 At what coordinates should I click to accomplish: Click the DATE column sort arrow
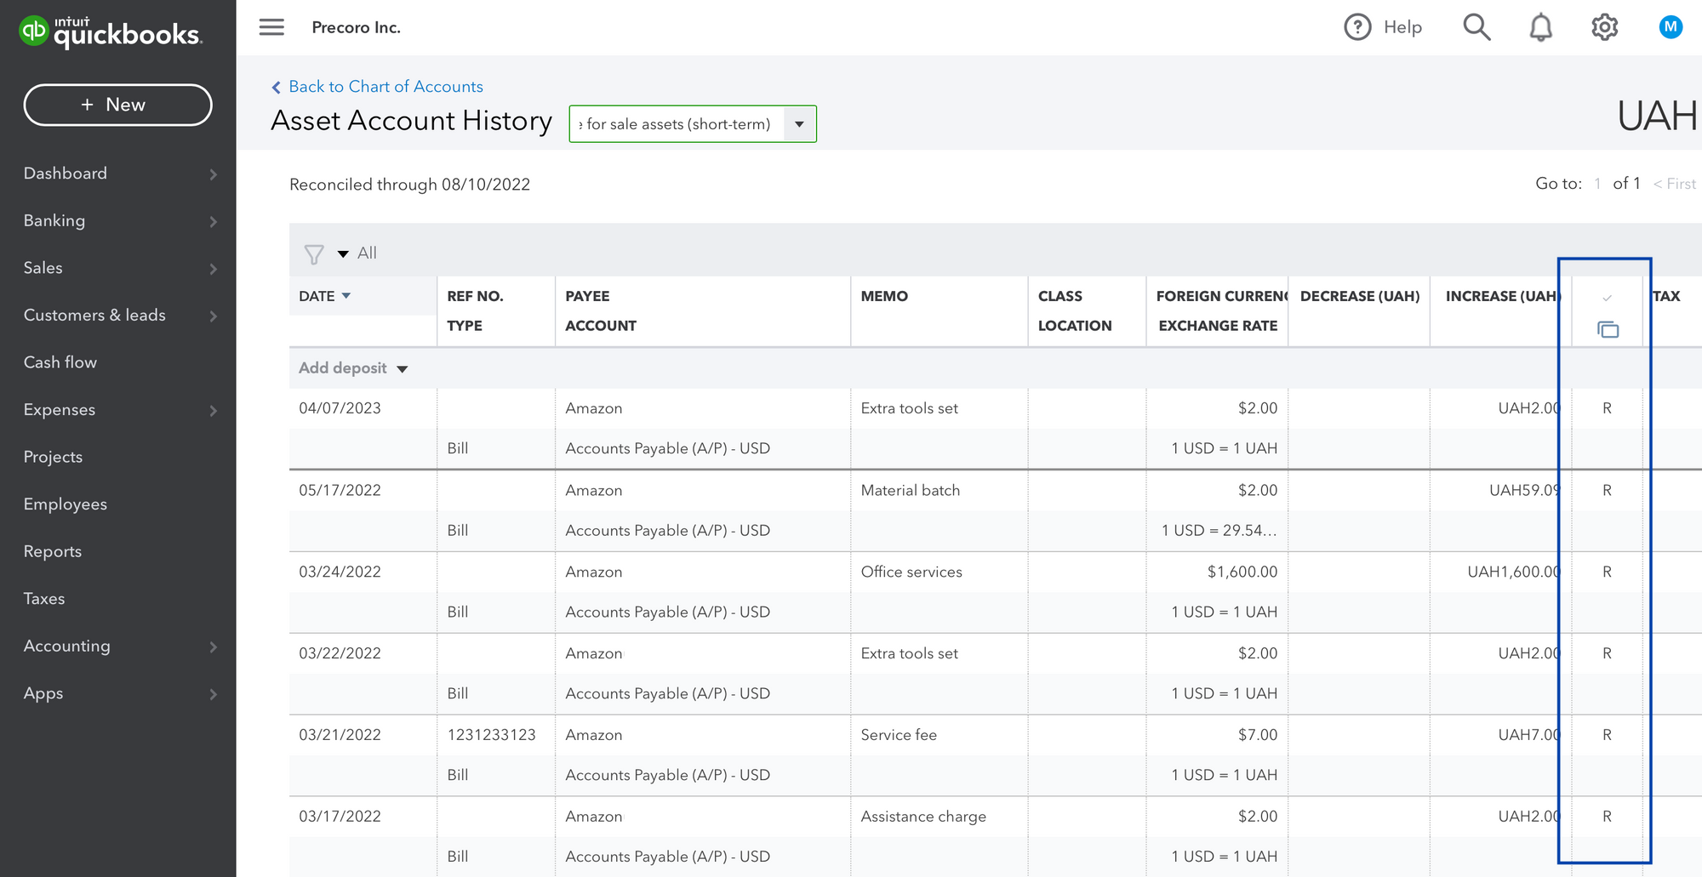(x=346, y=295)
